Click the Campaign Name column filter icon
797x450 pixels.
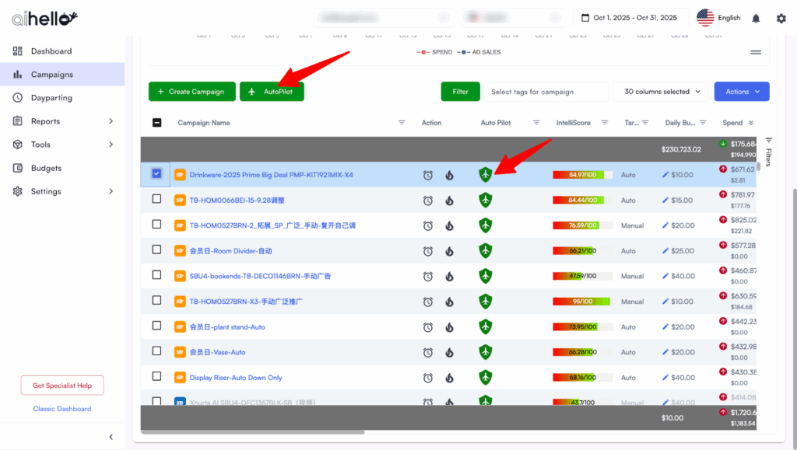click(x=402, y=123)
